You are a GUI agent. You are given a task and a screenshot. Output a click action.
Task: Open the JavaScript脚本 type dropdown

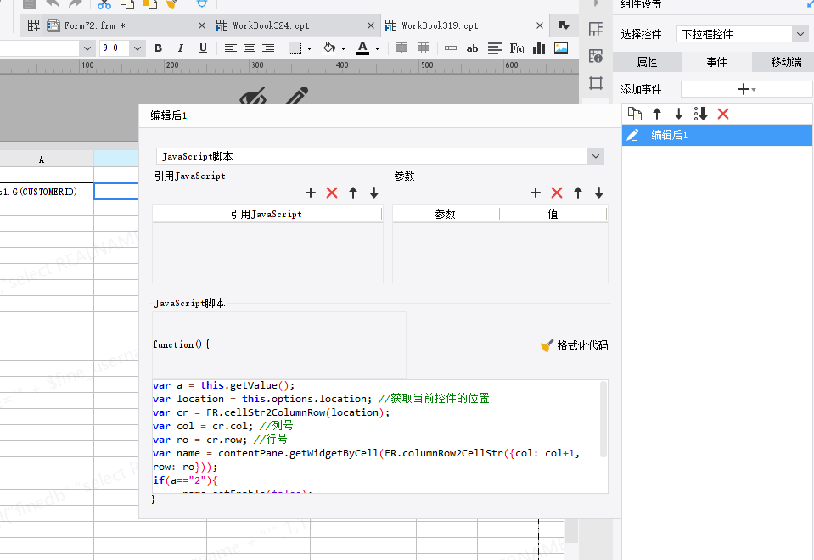click(596, 156)
